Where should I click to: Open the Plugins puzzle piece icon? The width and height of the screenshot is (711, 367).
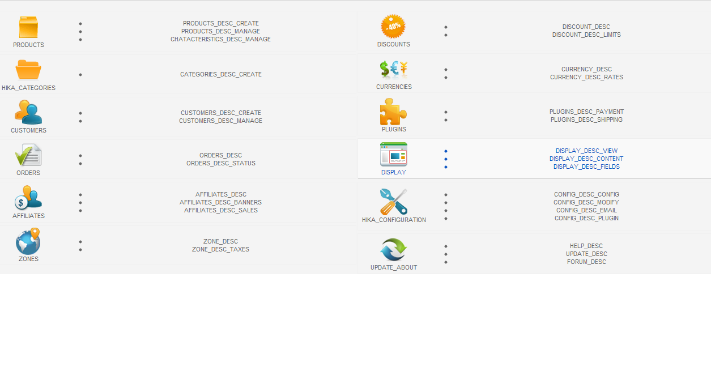click(394, 112)
